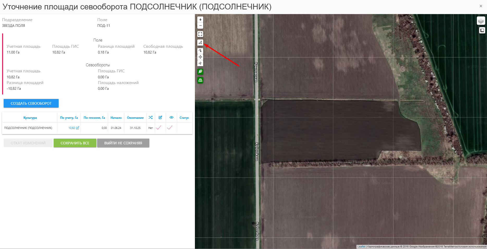Open the Leaflet attribution link
The width and height of the screenshot is (487, 249).
pyautogui.click(x=361, y=247)
